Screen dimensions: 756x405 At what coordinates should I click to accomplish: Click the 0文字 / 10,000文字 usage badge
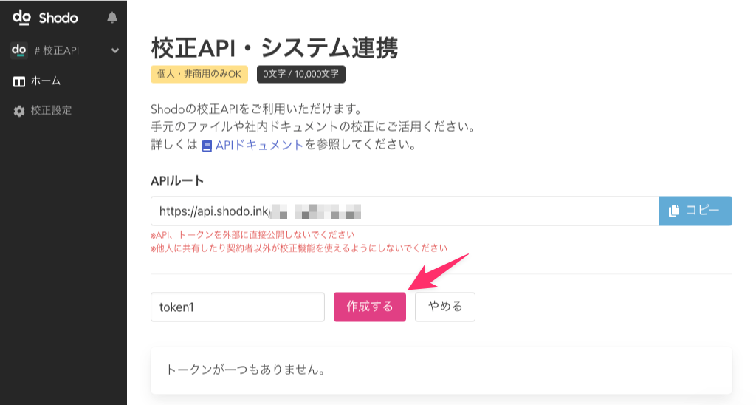pyautogui.click(x=301, y=75)
